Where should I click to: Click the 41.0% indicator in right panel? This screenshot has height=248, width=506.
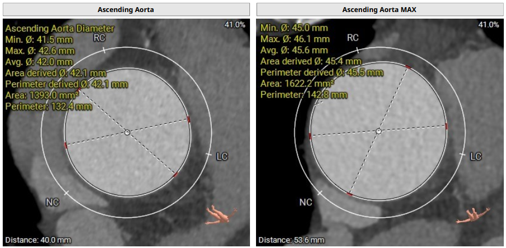pyautogui.click(x=488, y=25)
